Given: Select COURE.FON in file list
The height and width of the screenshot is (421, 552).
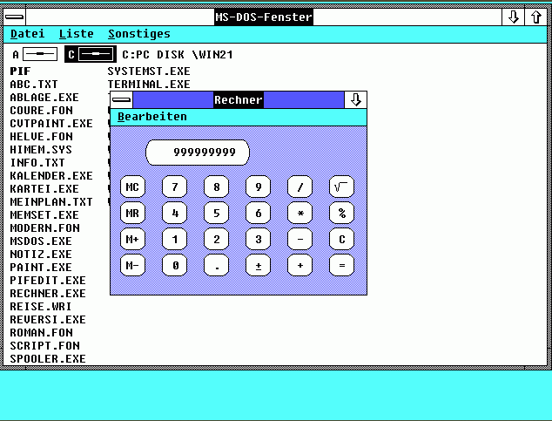Looking at the screenshot, I should pos(41,111).
